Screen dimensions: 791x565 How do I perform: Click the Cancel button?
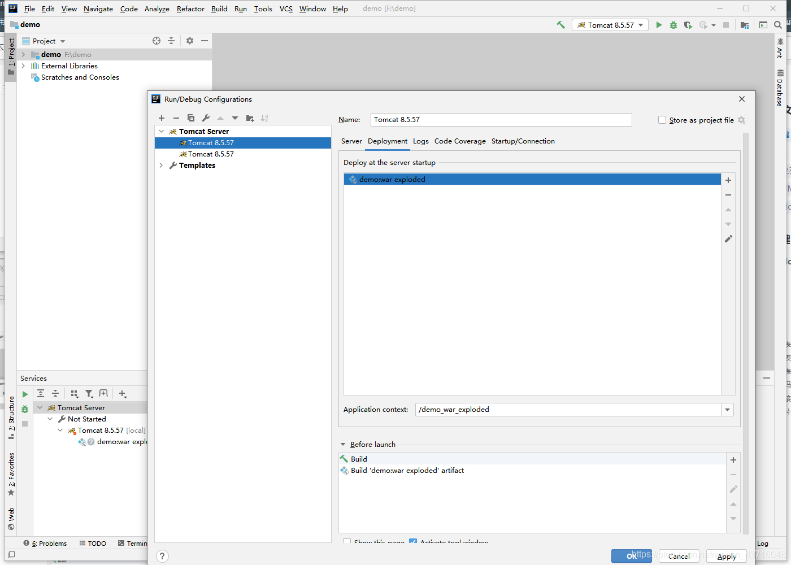click(679, 556)
